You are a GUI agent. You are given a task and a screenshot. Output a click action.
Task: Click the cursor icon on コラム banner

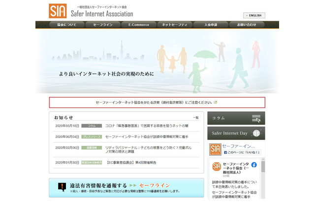(x=256, y=118)
